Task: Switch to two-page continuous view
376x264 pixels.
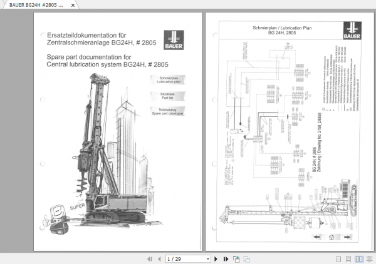Action: [x=370, y=259]
